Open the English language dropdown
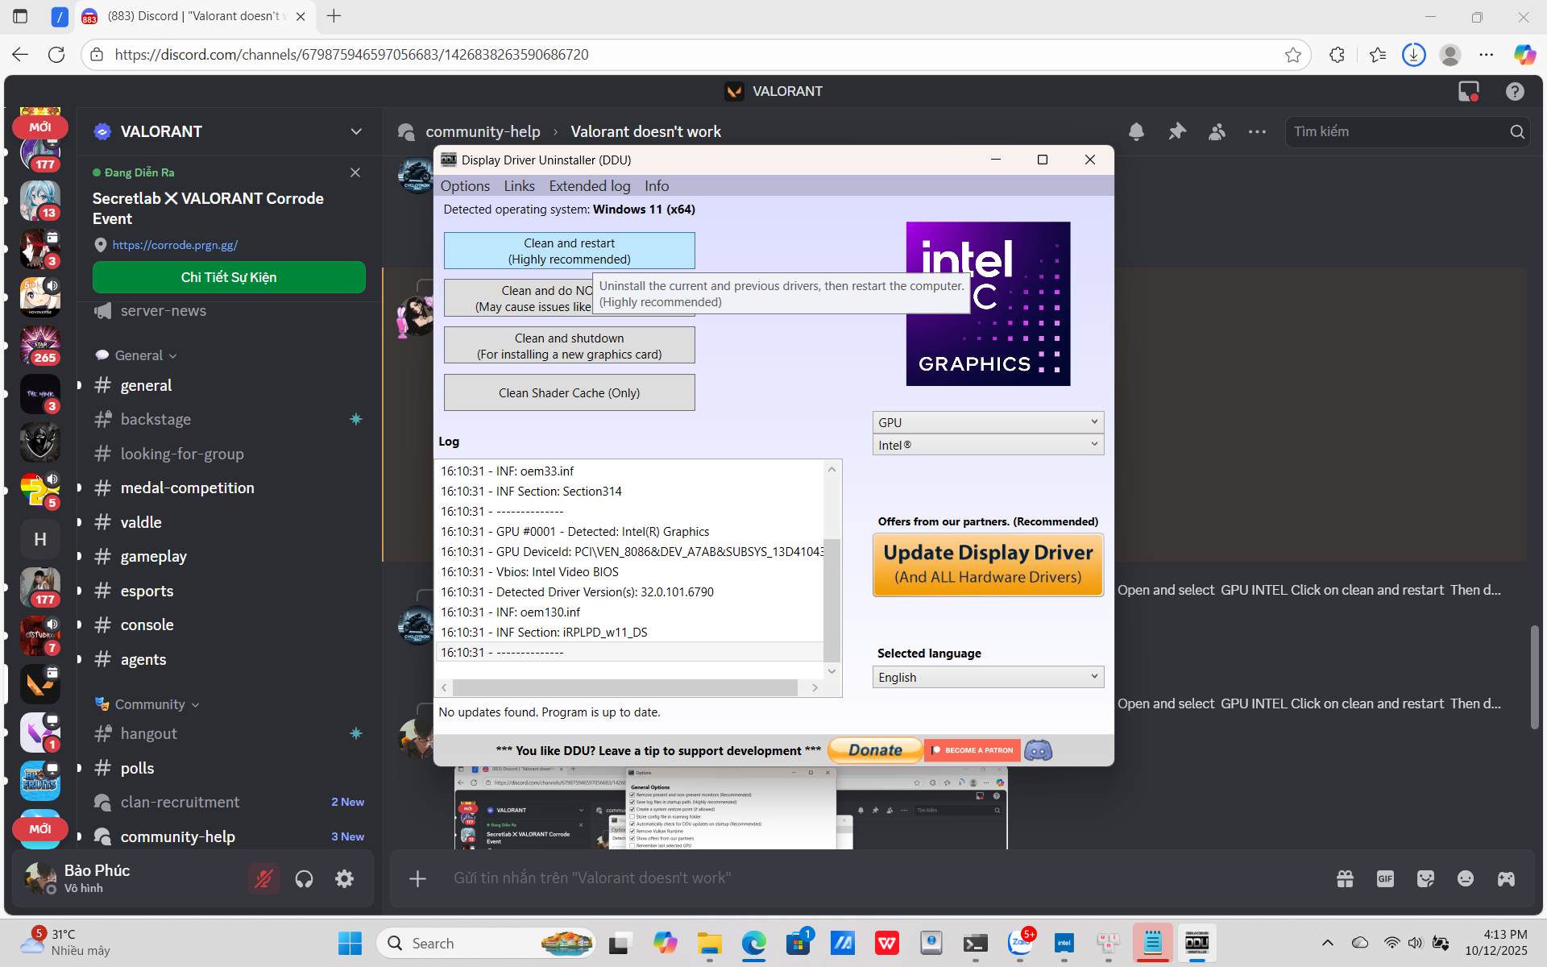This screenshot has width=1547, height=967. pyautogui.click(x=987, y=677)
